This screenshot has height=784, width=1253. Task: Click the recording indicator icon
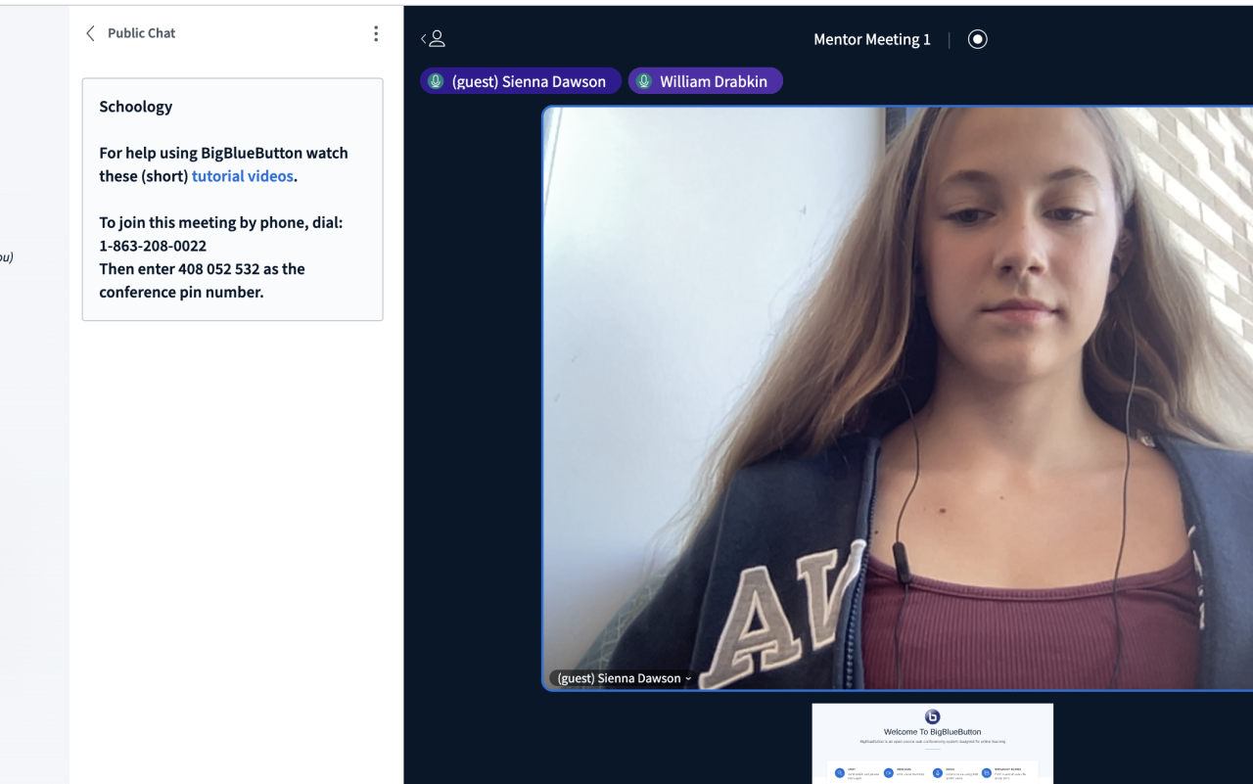(x=977, y=39)
